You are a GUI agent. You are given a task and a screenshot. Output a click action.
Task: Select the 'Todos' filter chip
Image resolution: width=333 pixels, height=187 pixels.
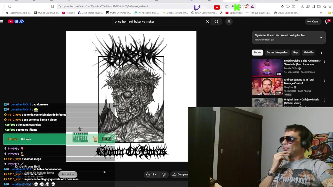[x=257, y=52]
